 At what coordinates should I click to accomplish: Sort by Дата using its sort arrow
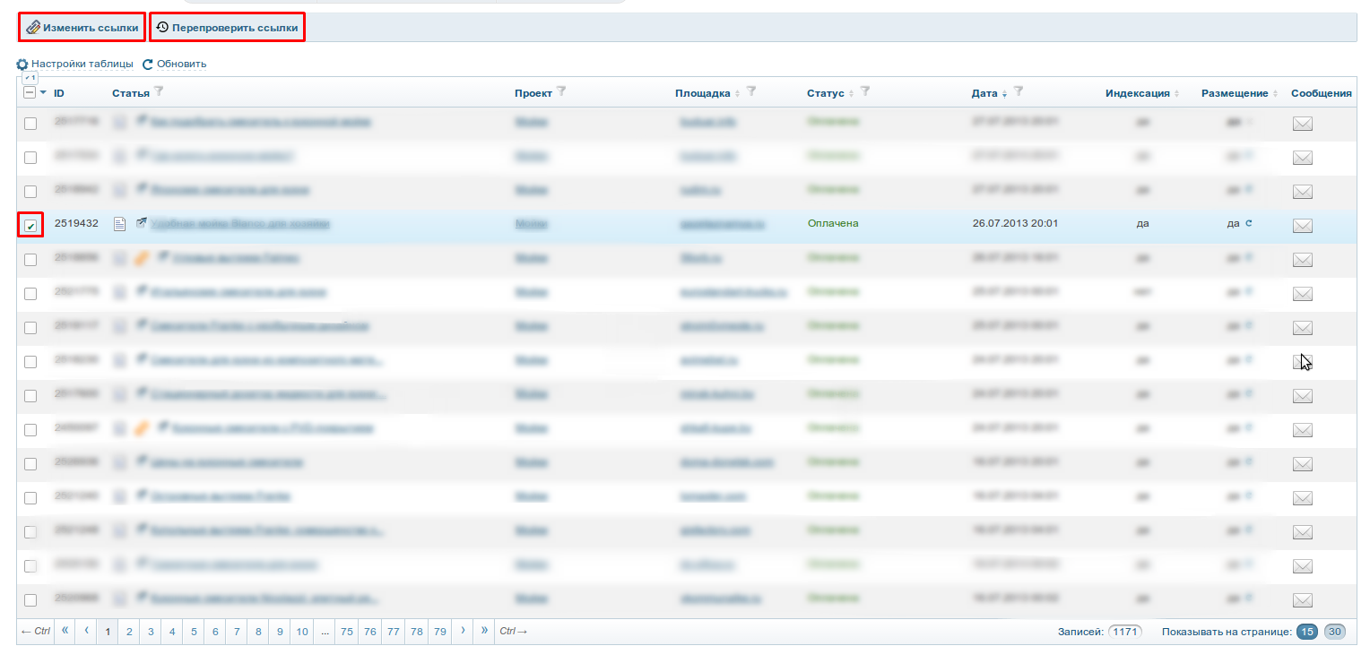click(1005, 93)
